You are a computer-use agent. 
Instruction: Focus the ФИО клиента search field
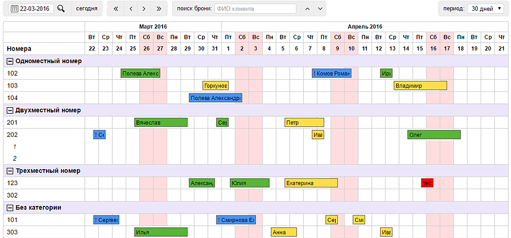click(x=255, y=9)
